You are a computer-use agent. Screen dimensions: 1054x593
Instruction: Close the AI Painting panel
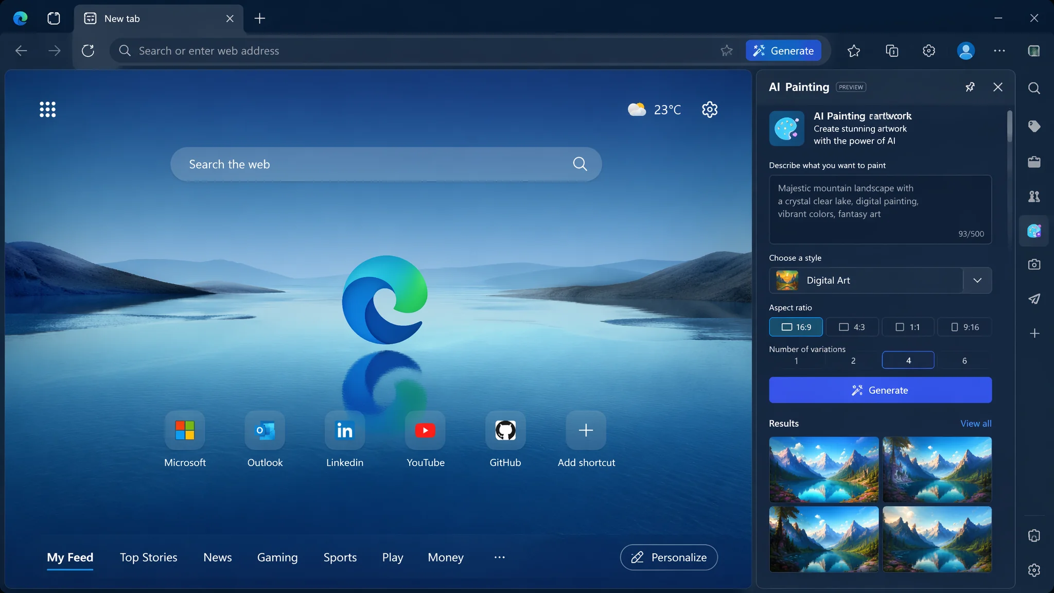[998, 87]
